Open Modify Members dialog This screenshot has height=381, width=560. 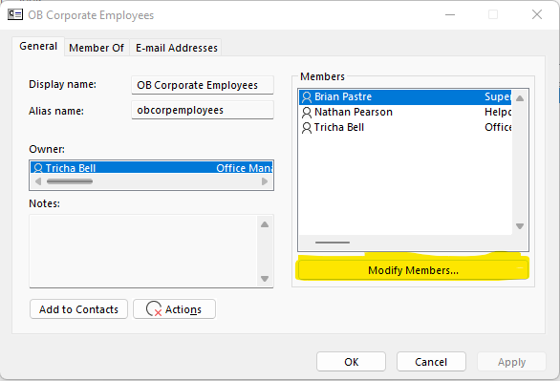click(x=413, y=270)
